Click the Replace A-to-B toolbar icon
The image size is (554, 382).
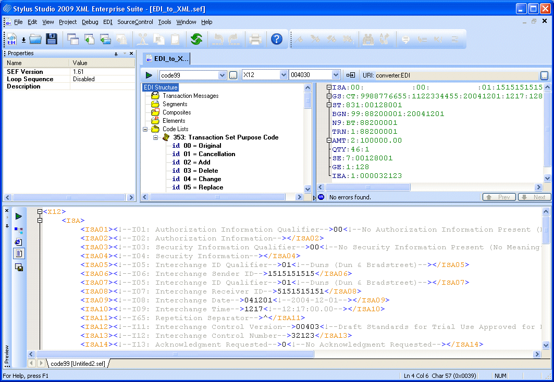click(x=385, y=39)
